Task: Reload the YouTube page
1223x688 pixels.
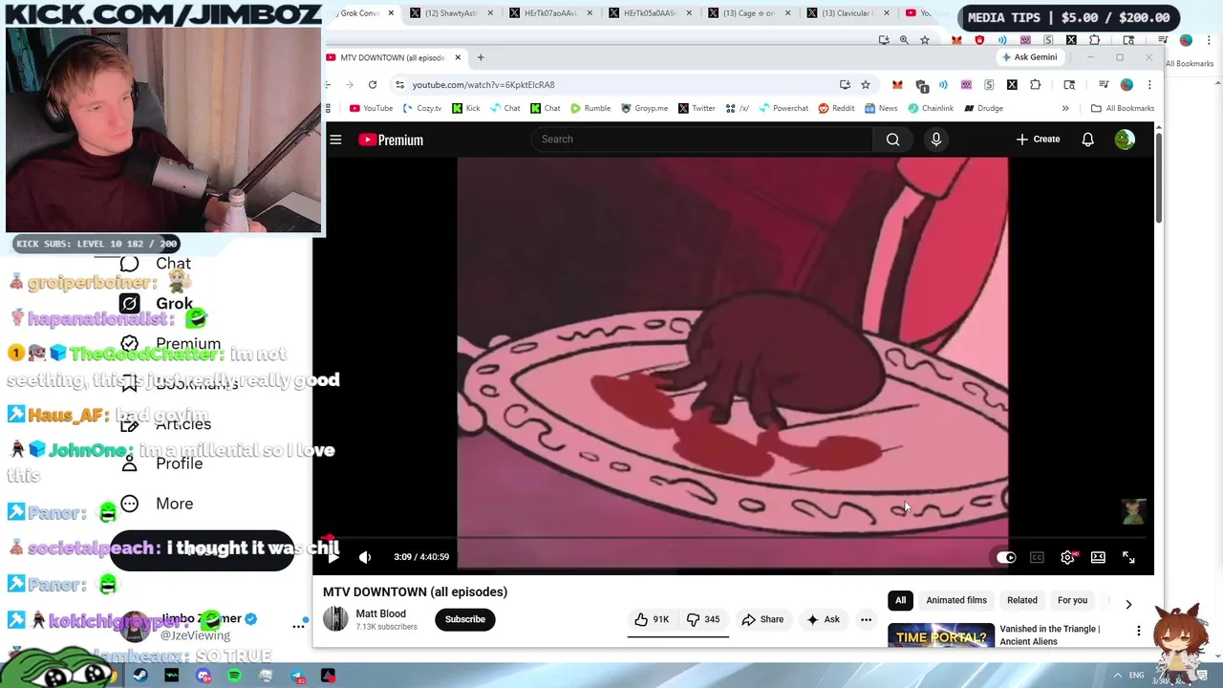Action: click(x=373, y=85)
